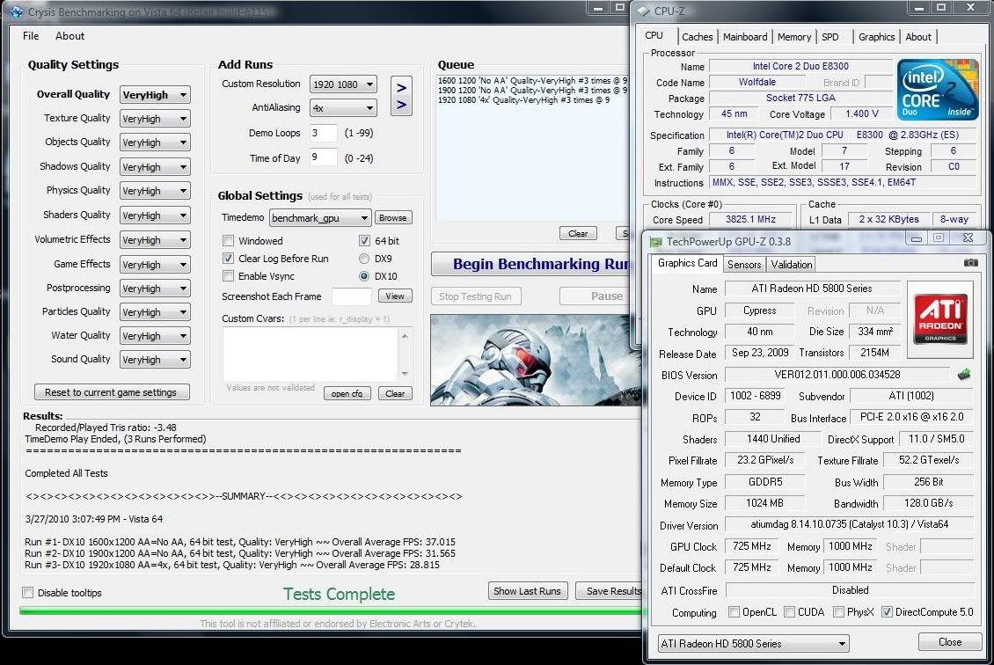Open the File menu

31,36
